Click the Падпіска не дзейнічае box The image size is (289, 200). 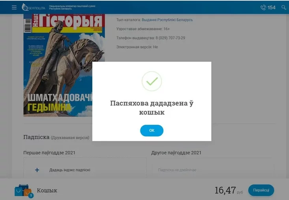click(x=213, y=170)
